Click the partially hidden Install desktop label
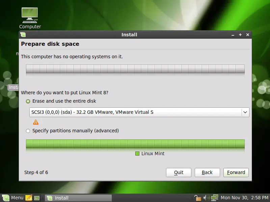The width and height of the screenshot is (270, 202). tap(13, 87)
